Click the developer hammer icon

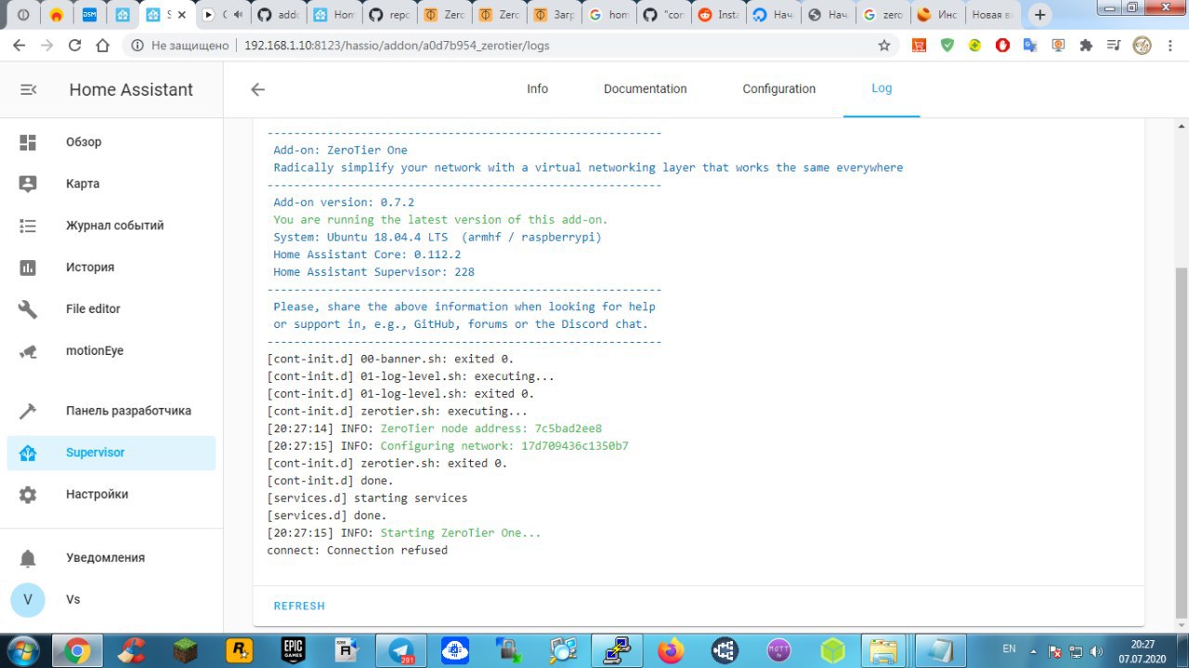(x=28, y=411)
